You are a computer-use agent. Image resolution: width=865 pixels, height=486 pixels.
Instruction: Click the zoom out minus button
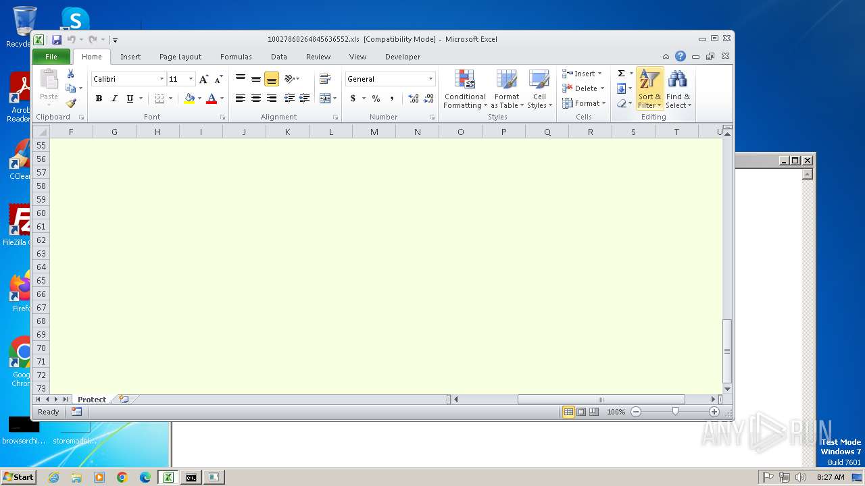point(636,412)
